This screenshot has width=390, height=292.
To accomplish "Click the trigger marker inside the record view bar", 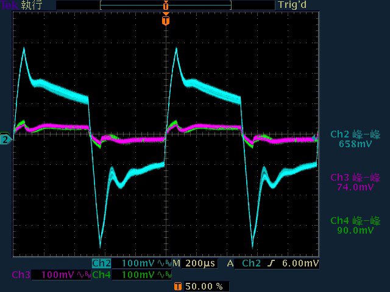I will coord(165,5).
